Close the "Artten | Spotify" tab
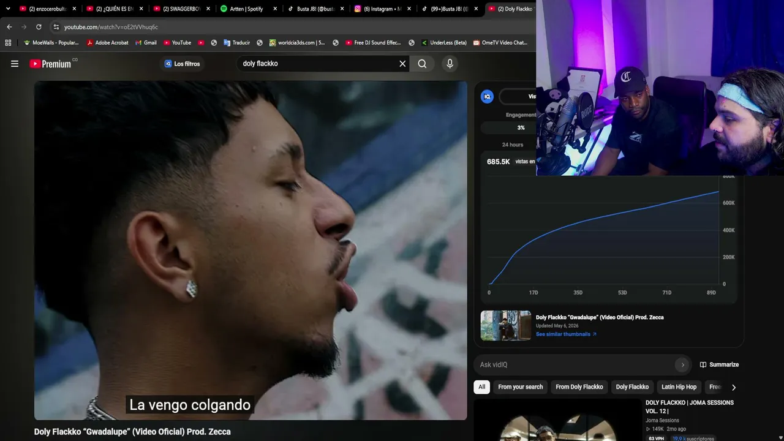The image size is (784, 441). 275,9
